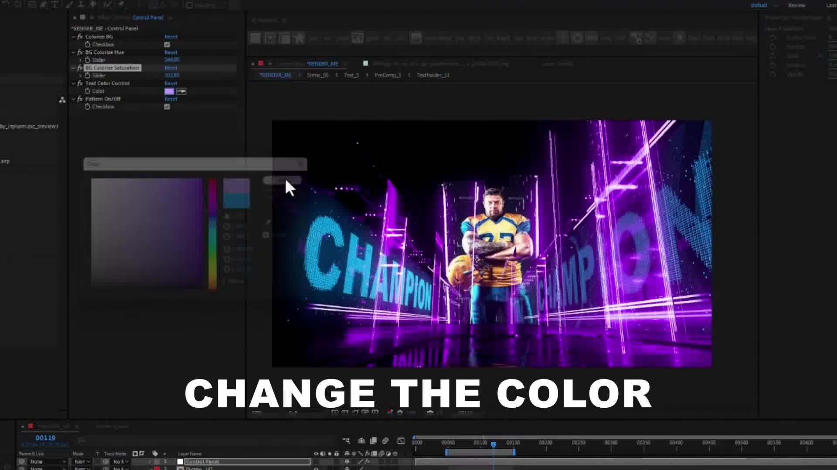Enable frame blending in the timeline
Image resolution: width=837 pixels, height=470 pixels.
point(374,441)
